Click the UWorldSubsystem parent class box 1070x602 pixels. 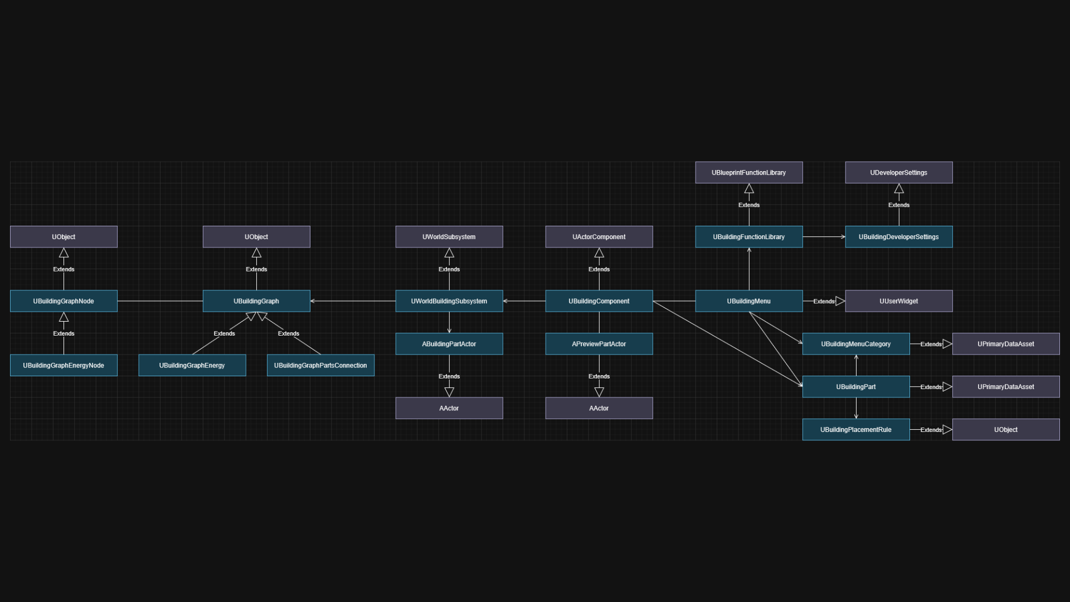point(449,237)
